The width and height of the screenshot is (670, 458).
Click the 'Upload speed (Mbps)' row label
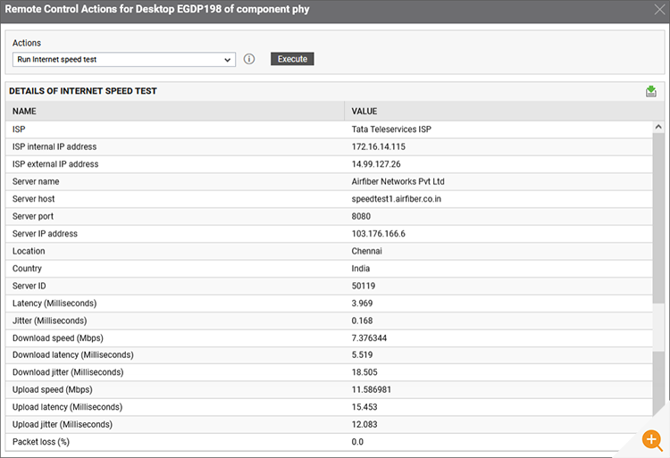point(52,390)
